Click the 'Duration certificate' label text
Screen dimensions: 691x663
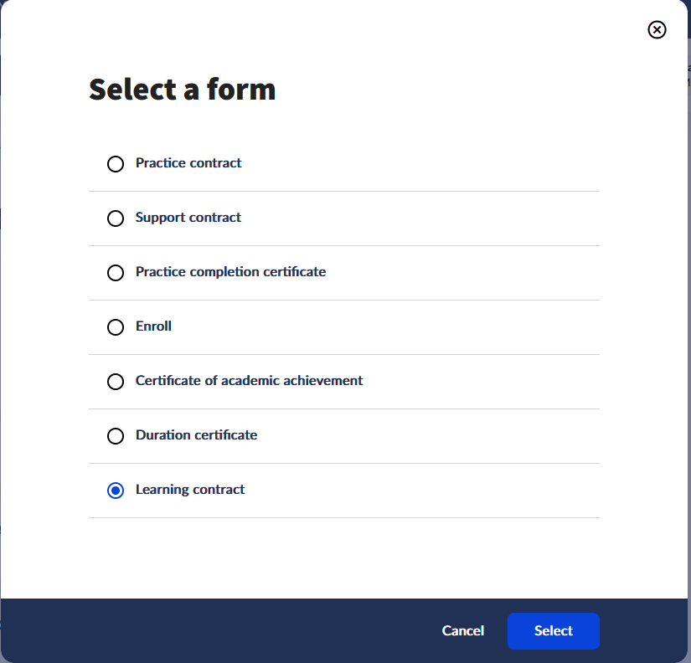[x=196, y=435]
